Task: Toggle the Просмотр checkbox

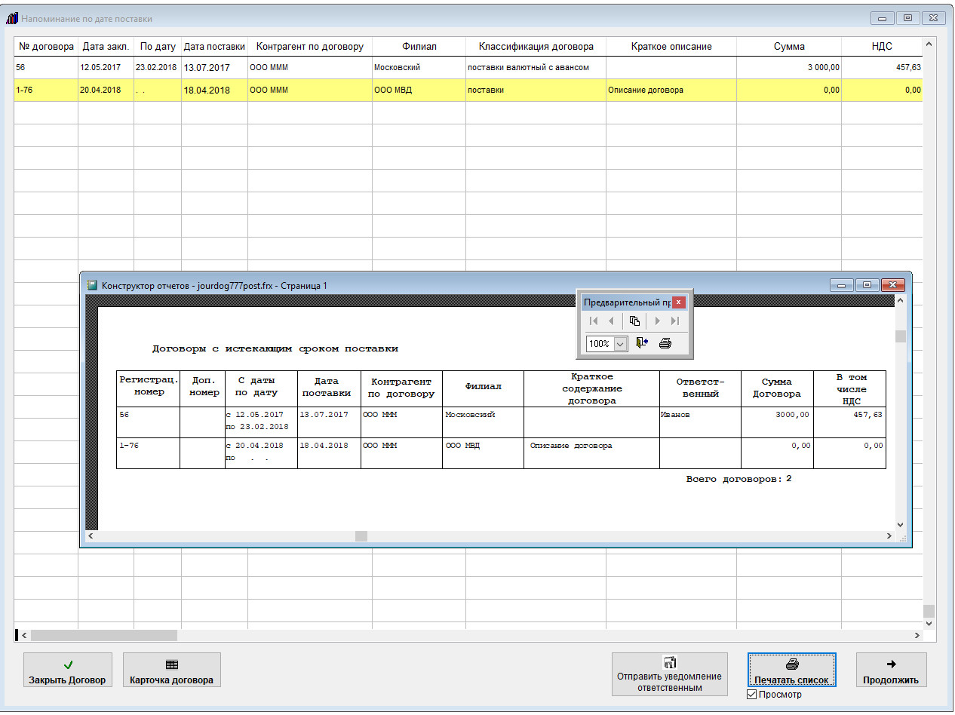Action: (x=752, y=695)
